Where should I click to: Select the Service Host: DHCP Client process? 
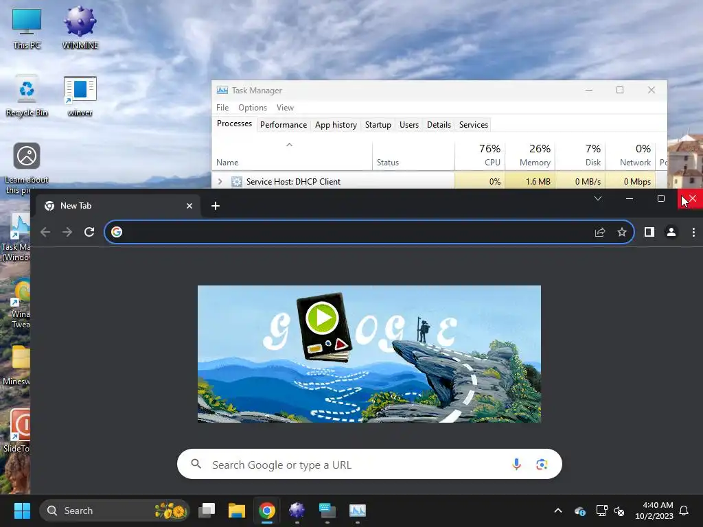293,181
